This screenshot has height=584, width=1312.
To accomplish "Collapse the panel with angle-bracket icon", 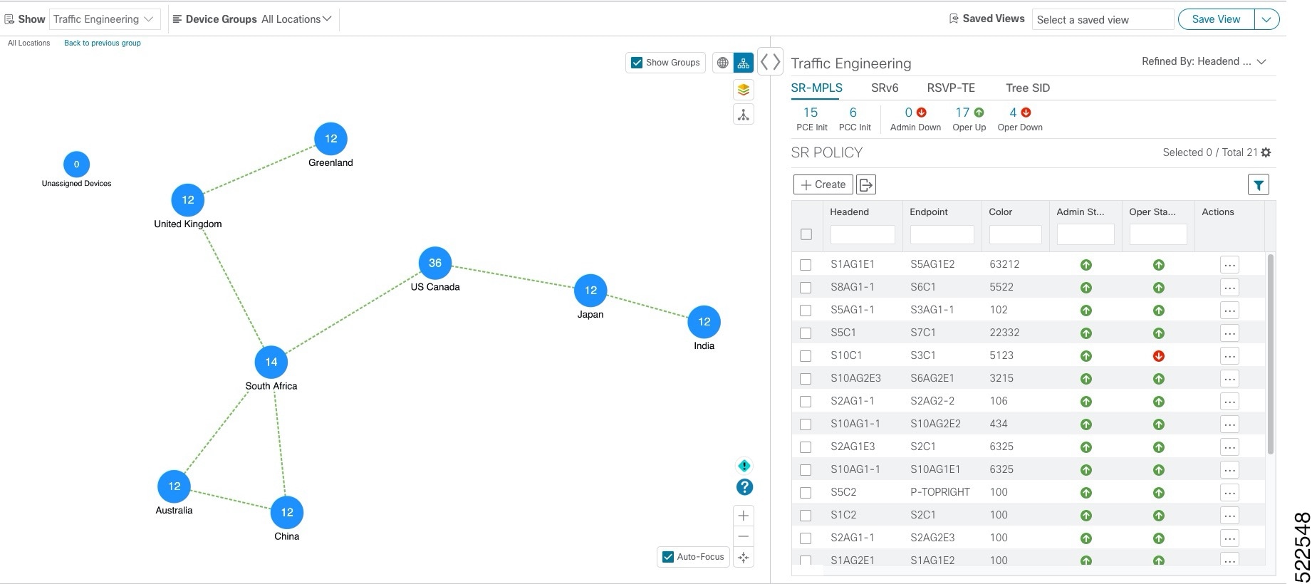I will point(770,62).
